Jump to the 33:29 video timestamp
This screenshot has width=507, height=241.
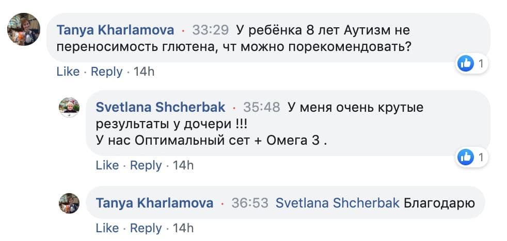(x=210, y=30)
